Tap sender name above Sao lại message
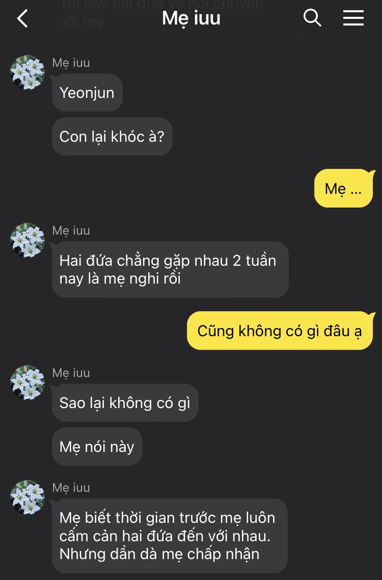Viewport: 382px width, 580px height. (71, 373)
